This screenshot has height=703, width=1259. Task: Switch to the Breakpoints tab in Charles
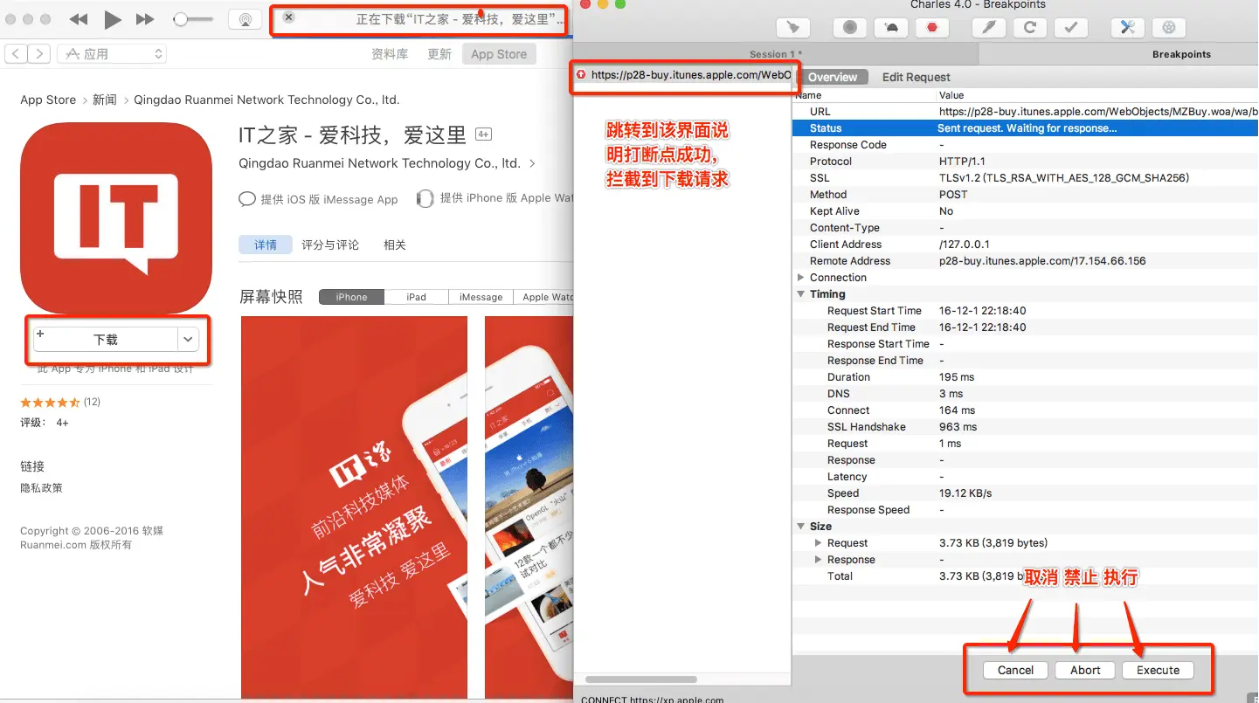tap(1181, 54)
